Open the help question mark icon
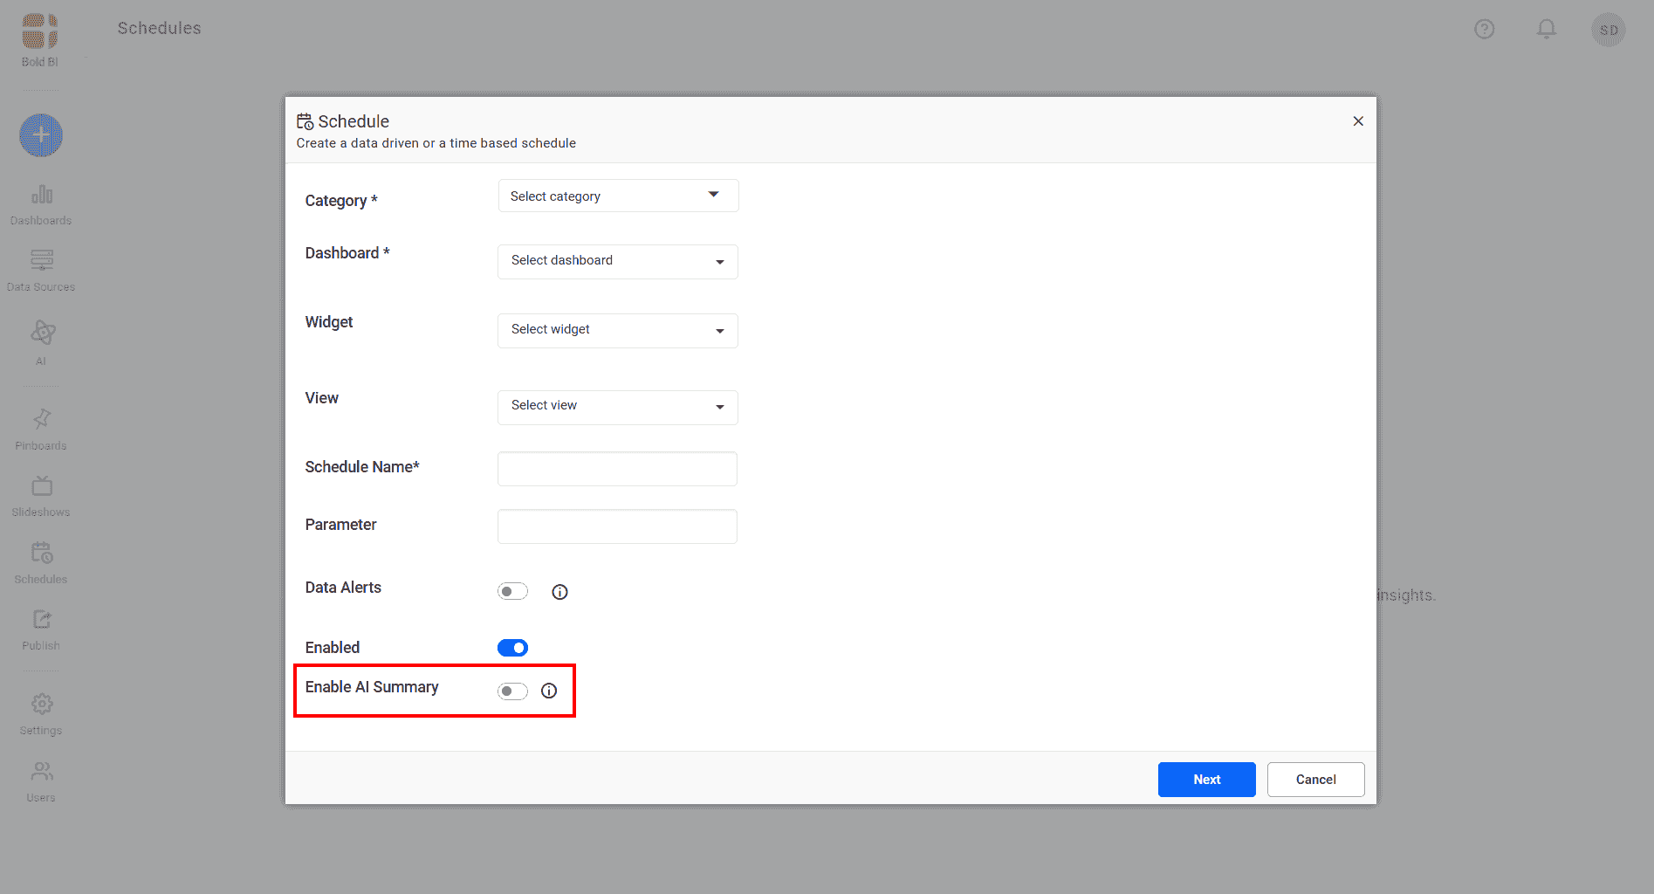This screenshot has height=894, width=1654. 1484,30
